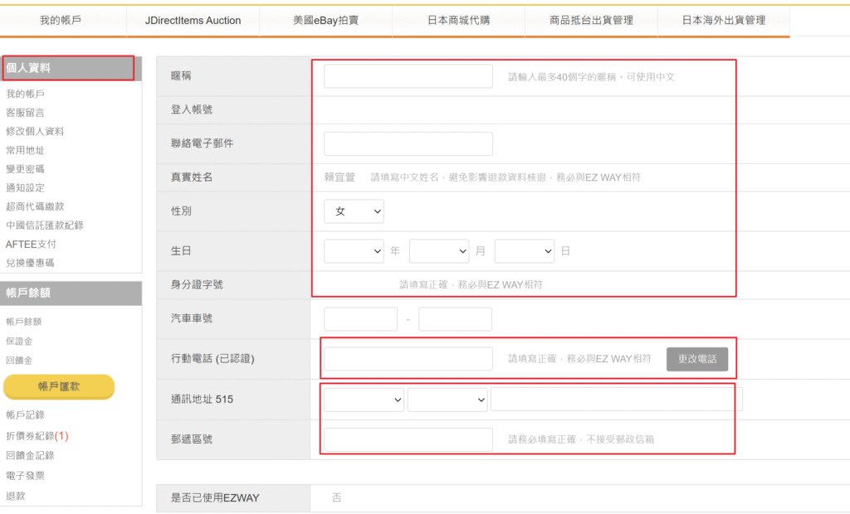Click the 更改電話 button
The width and height of the screenshot is (850, 514).
coord(697,359)
